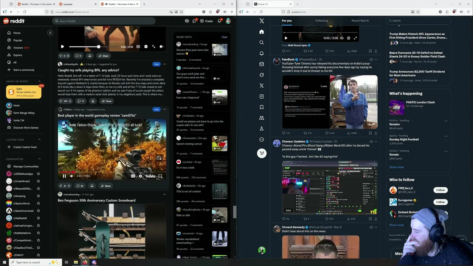Toggle captions on the Tarkov YouTube video
The width and height of the screenshot is (473, 266).
coord(133,176)
